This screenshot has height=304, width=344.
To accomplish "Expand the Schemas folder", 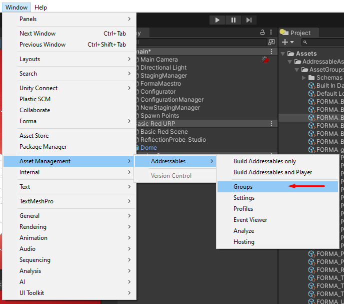I will tap(303, 78).
